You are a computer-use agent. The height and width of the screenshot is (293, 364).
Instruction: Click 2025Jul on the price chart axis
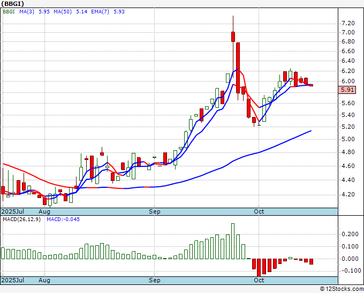(12, 211)
